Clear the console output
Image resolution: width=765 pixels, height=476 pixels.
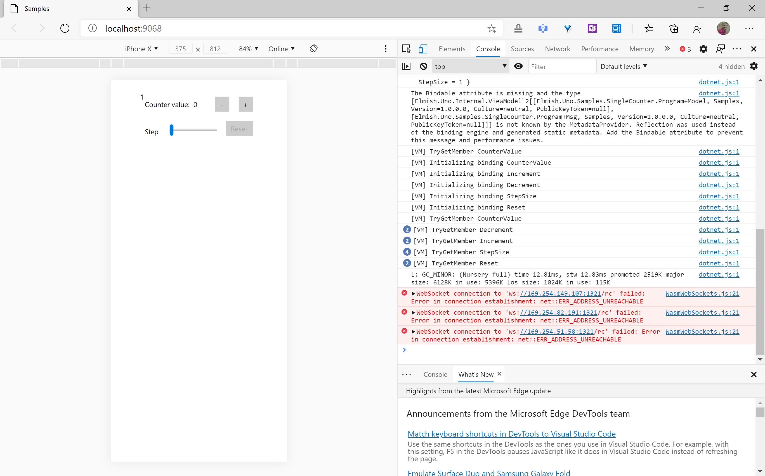click(423, 66)
